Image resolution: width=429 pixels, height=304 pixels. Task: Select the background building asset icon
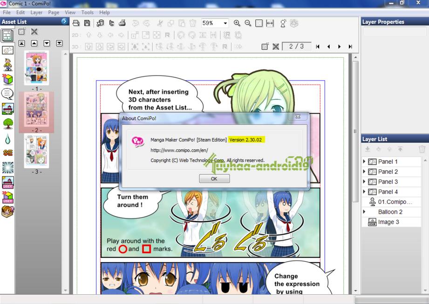[7, 109]
